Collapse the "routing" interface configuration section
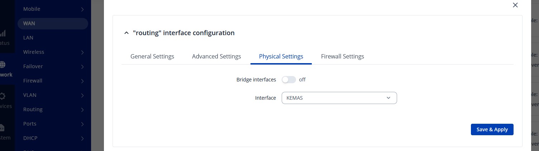539x151 pixels. tap(126, 33)
